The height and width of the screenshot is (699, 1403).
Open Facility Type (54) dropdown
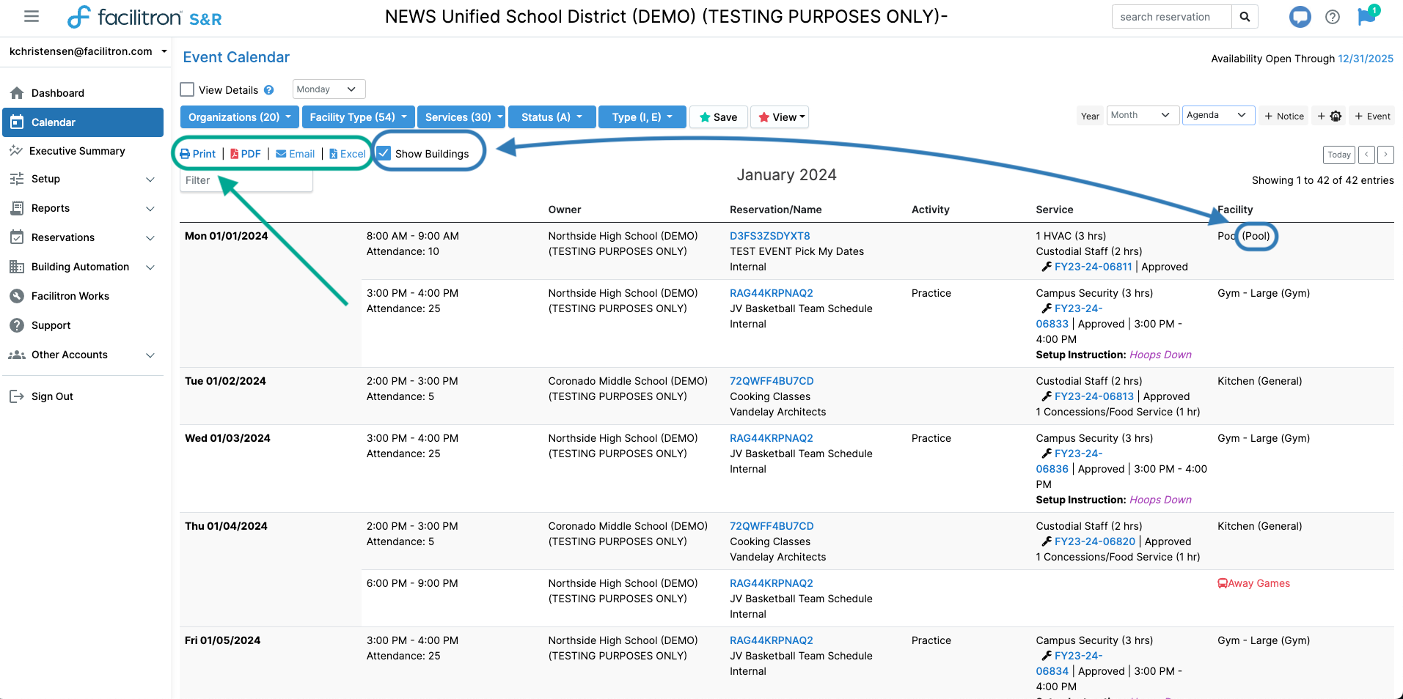(358, 117)
